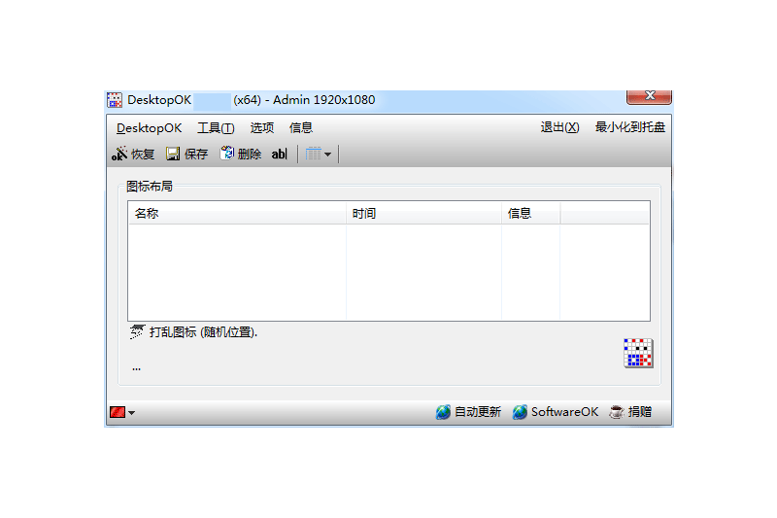
Task: Sort by the 时间 column header
Action: (x=423, y=214)
